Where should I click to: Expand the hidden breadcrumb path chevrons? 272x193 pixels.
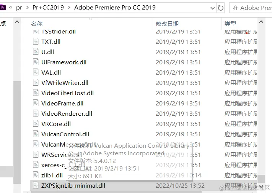coord(11,8)
